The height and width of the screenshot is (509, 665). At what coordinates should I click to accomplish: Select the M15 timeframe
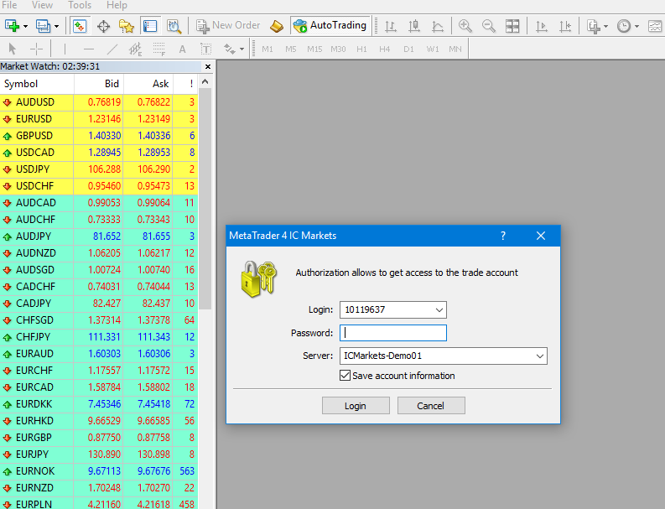pos(314,49)
